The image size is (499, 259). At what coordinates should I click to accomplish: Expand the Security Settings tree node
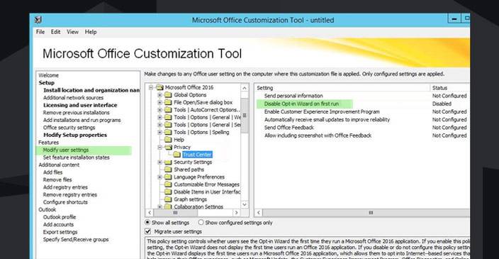(160, 162)
